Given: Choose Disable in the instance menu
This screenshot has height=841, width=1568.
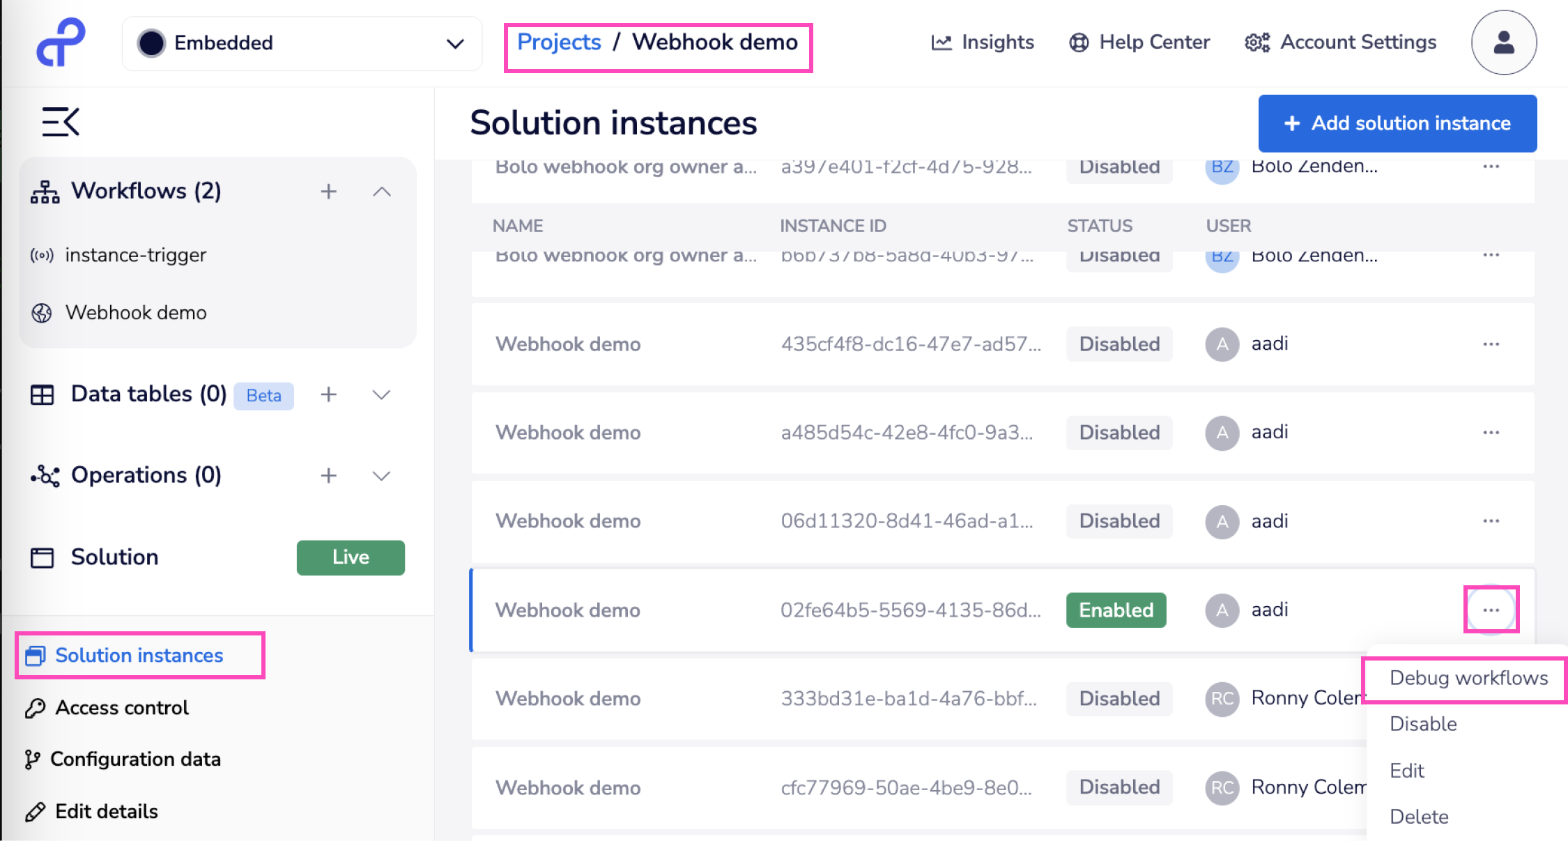Looking at the screenshot, I should (x=1423, y=724).
